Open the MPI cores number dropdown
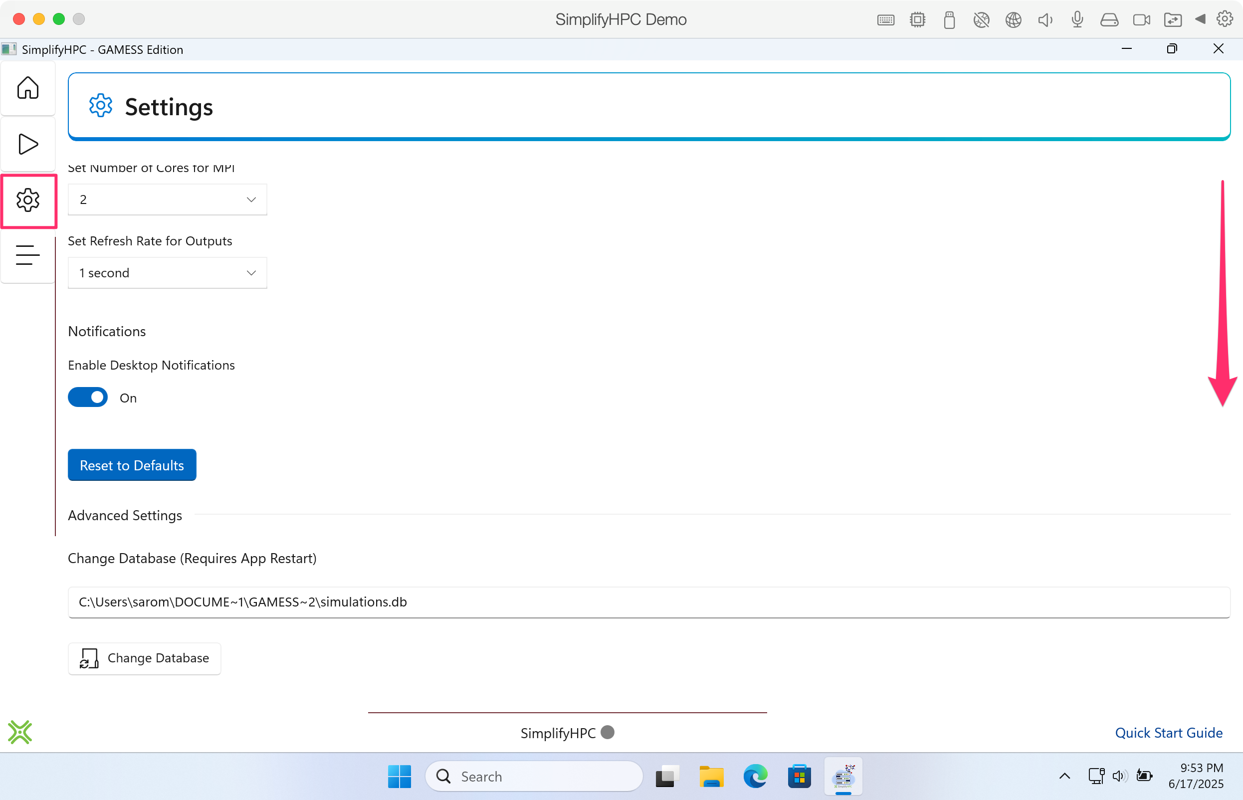1243x800 pixels. point(167,200)
